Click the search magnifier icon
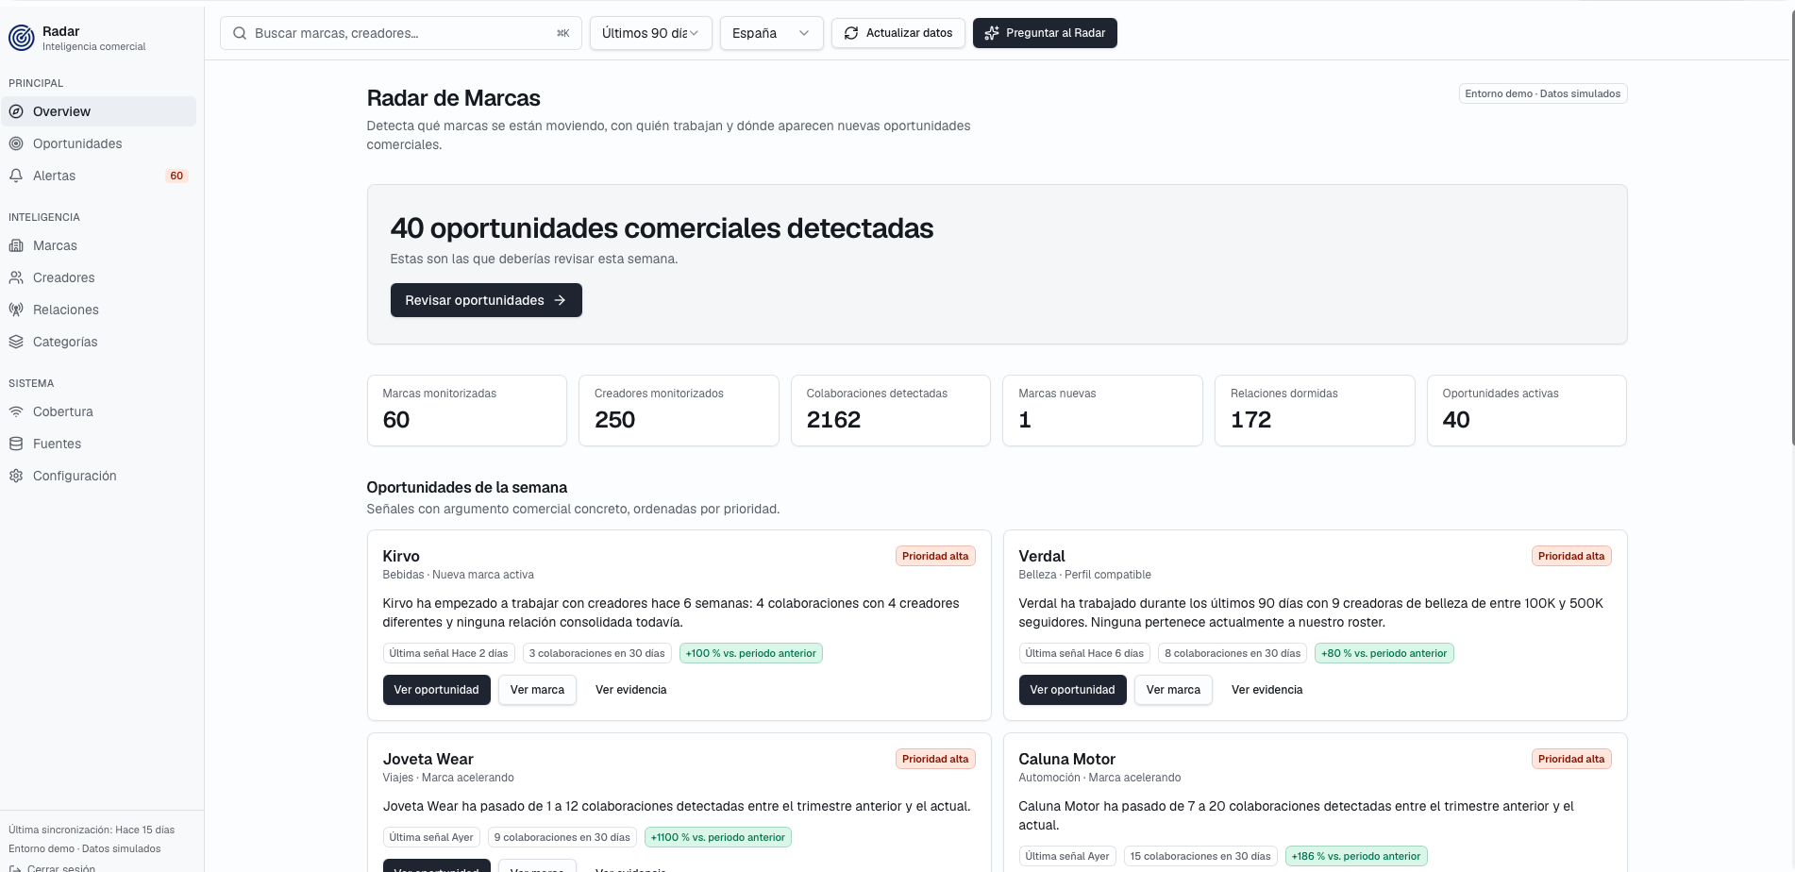The image size is (1795, 872). pyautogui.click(x=240, y=33)
